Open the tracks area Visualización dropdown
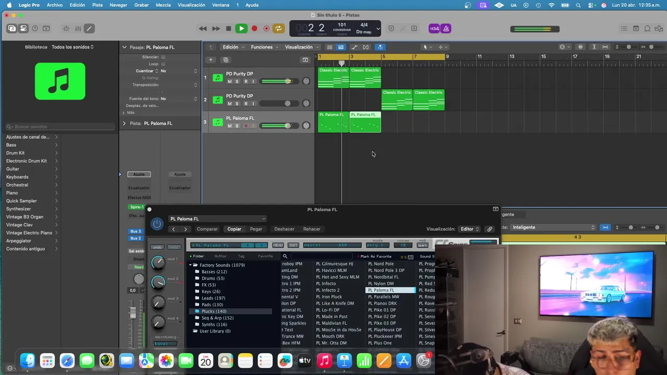This screenshot has height=375, width=667. (x=302, y=47)
